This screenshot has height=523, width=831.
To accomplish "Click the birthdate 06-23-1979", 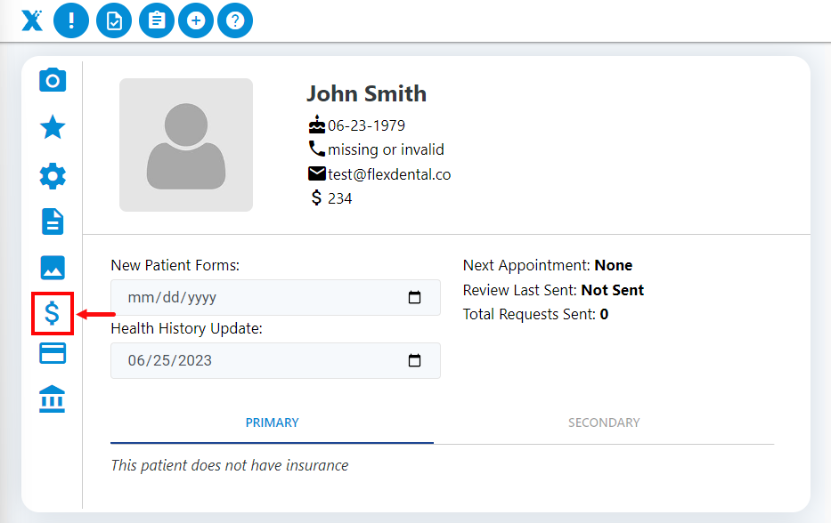I will coord(366,125).
